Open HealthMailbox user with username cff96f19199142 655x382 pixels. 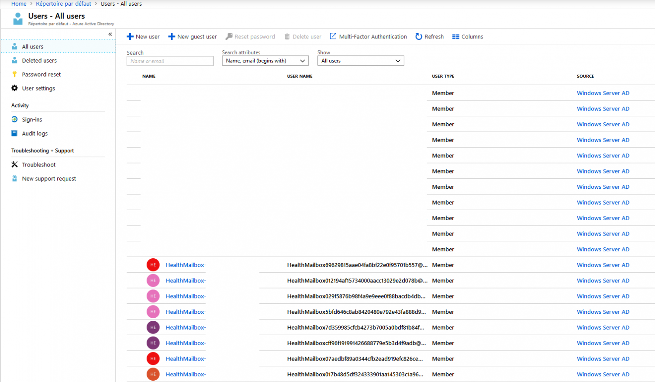(186, 343)
